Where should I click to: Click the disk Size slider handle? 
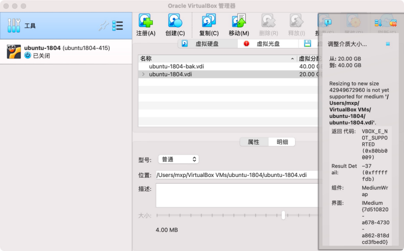[283, 215]
